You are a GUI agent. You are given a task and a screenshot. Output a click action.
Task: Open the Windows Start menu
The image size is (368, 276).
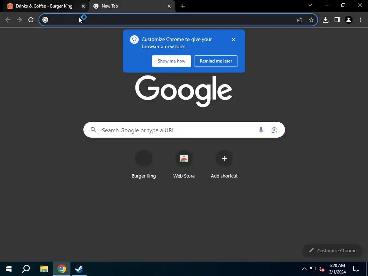click(x=9, y=269)
